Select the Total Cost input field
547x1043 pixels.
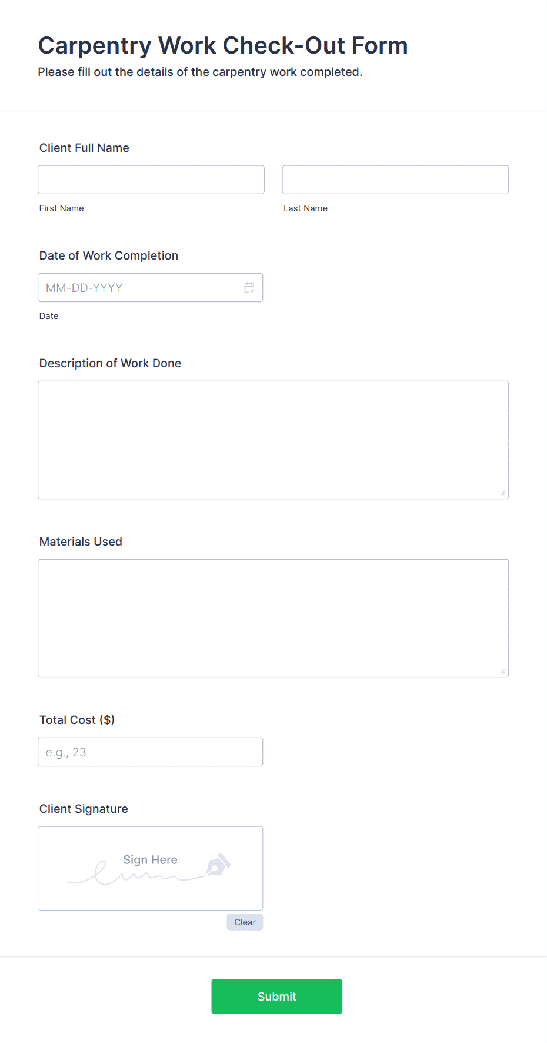click(x=150, y=752)
